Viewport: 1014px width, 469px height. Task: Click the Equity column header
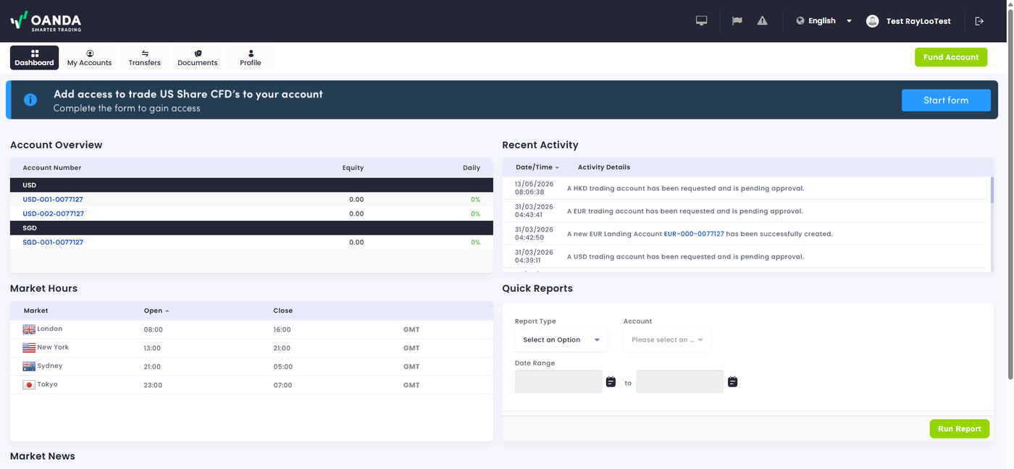click(353, 167)
